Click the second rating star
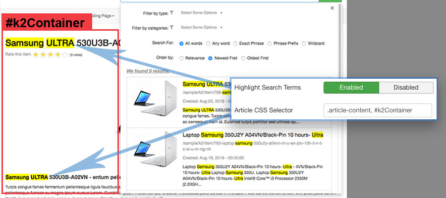 pyautogui.click(x=43, y=54)
